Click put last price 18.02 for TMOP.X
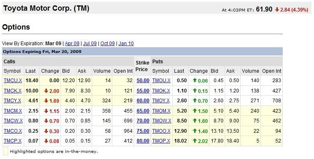314x159 pixels. point(180,141)
